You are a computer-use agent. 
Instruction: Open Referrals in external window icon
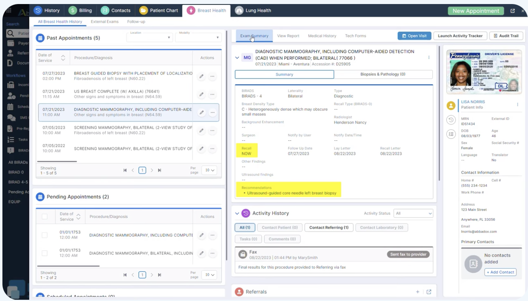tap(429, 292)
